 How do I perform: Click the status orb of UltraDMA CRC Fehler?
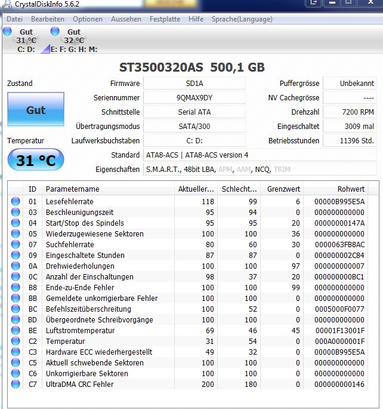[16, 384]
